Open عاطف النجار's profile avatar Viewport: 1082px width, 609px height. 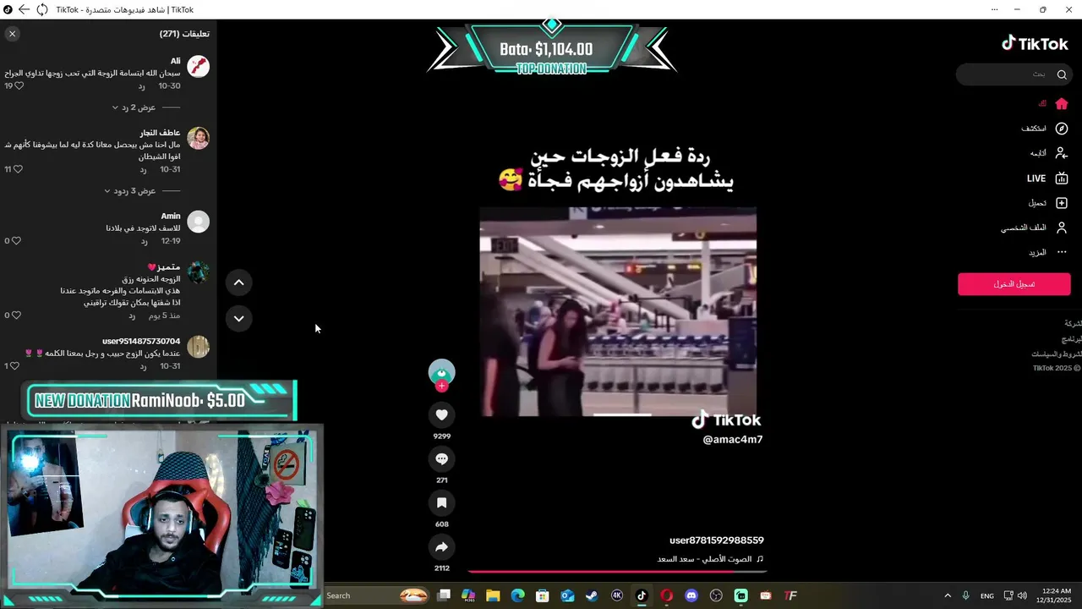[198, 138]
